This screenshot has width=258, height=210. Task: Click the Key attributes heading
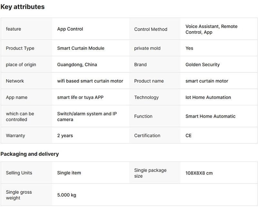coord(23,7)
